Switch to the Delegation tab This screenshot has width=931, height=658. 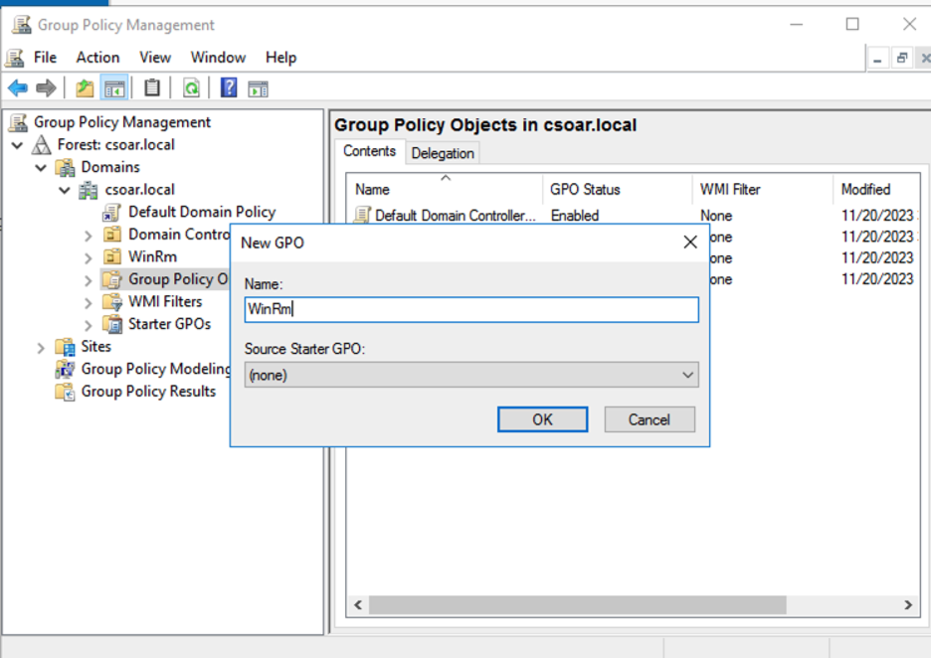click(442, 152)
